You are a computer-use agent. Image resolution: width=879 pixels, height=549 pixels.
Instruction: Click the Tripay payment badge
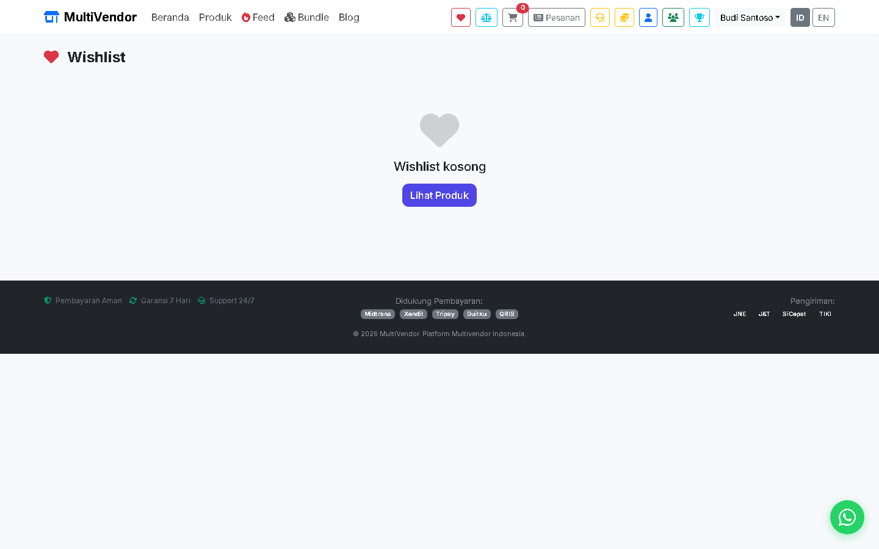(445, 314)
